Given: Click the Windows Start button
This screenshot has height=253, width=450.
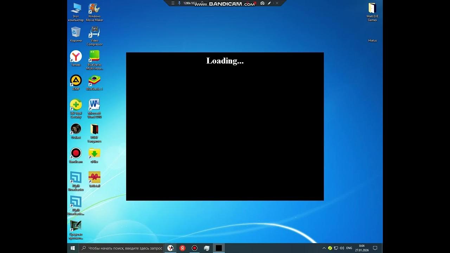Looking at the screenshot, I should (73, 248).
